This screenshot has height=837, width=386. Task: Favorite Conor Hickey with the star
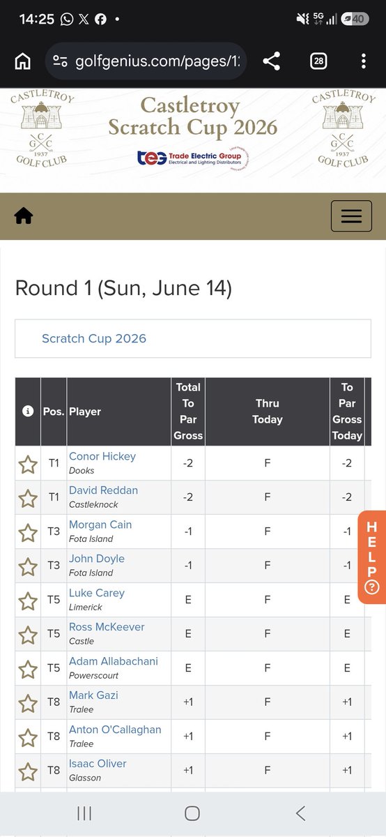coord(28,464)
